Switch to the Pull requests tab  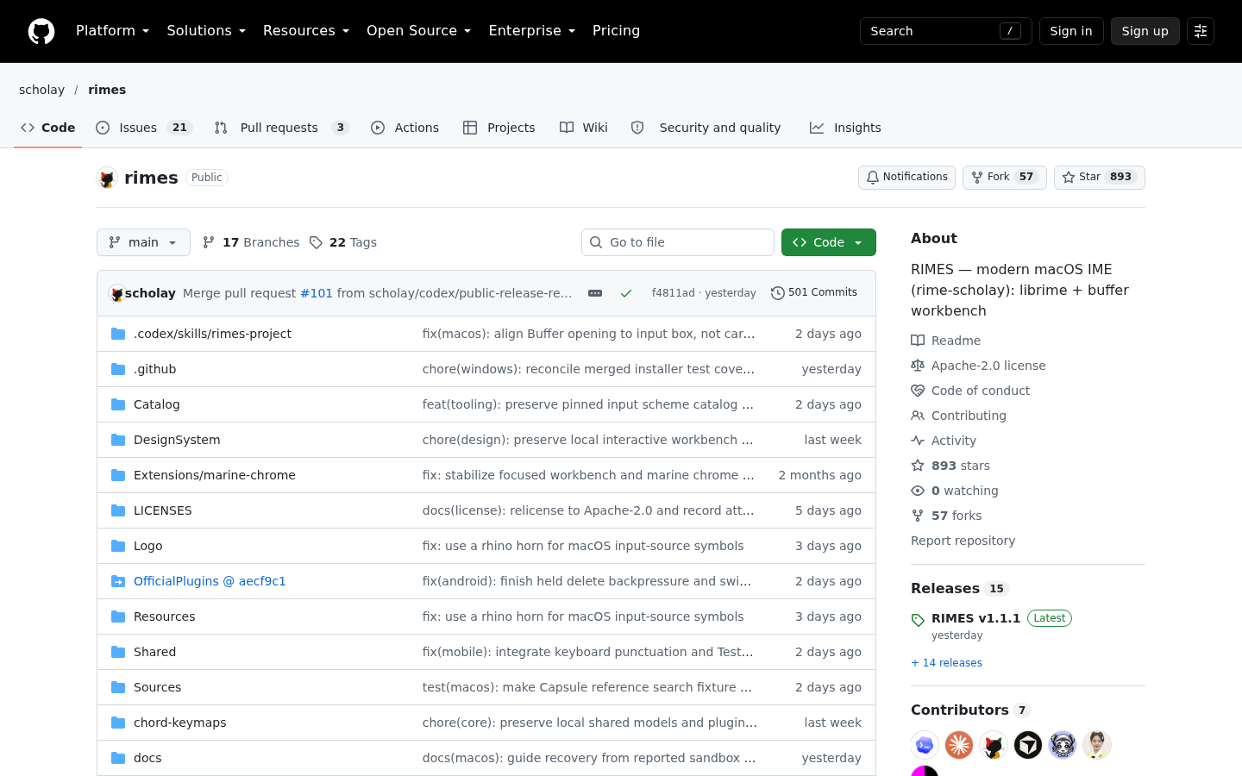281,128
